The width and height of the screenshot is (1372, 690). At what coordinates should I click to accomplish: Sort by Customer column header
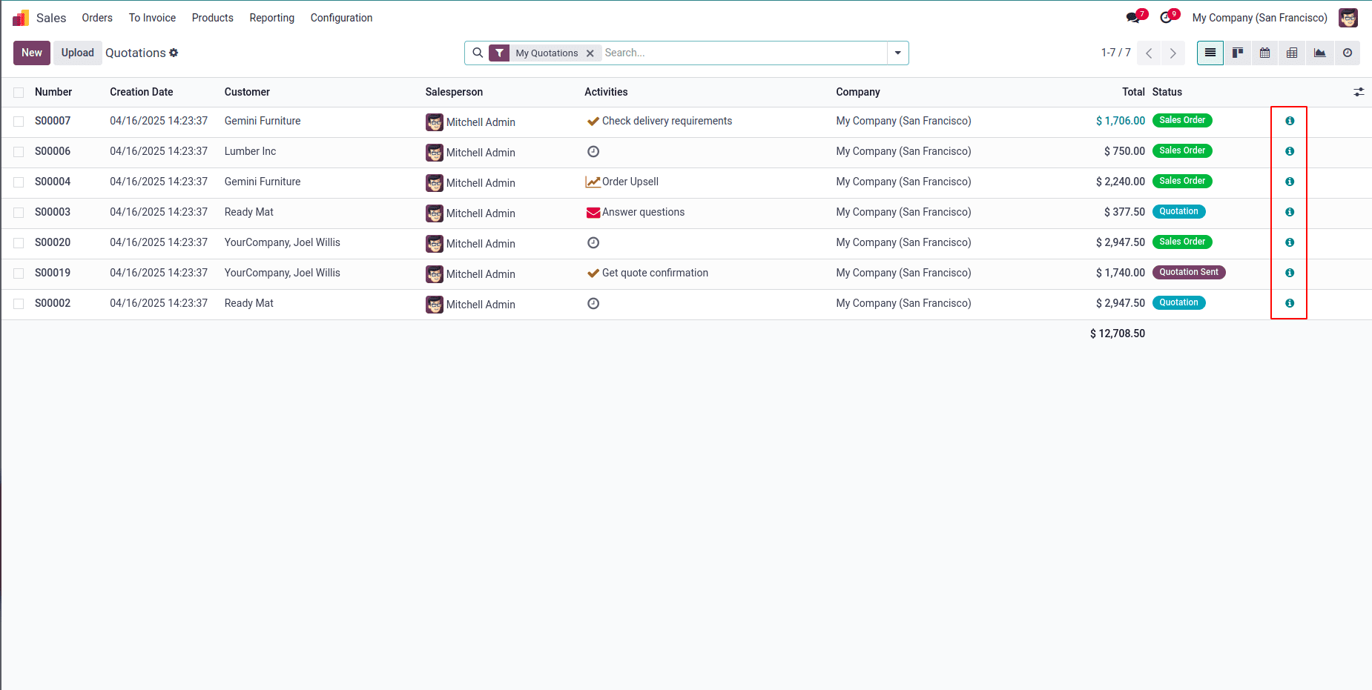point(247,92)
